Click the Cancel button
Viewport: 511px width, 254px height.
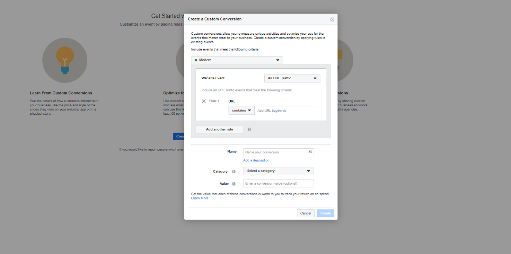tap(306, 213)
